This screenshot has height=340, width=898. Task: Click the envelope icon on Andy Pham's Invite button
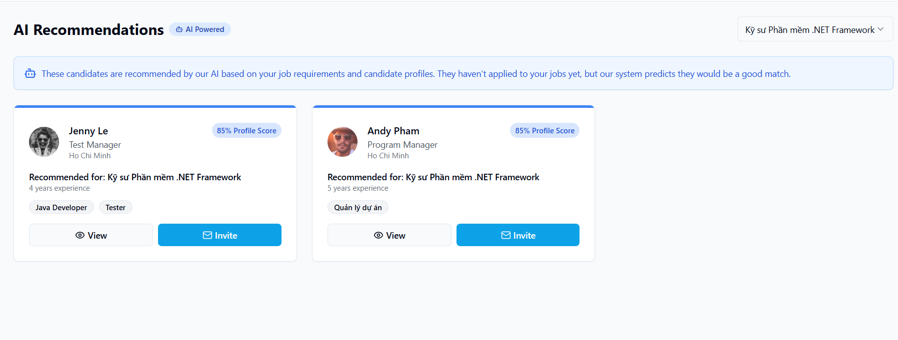point(506,235)
